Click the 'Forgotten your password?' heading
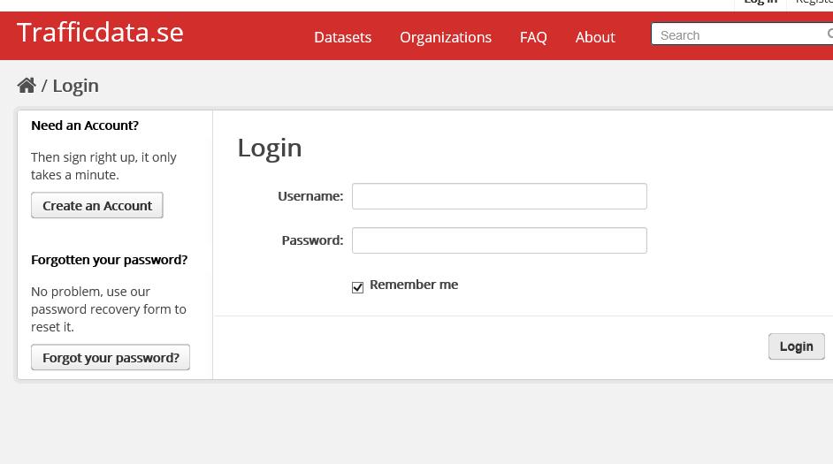The image size is (833, 464). click(x=110, y=260)
